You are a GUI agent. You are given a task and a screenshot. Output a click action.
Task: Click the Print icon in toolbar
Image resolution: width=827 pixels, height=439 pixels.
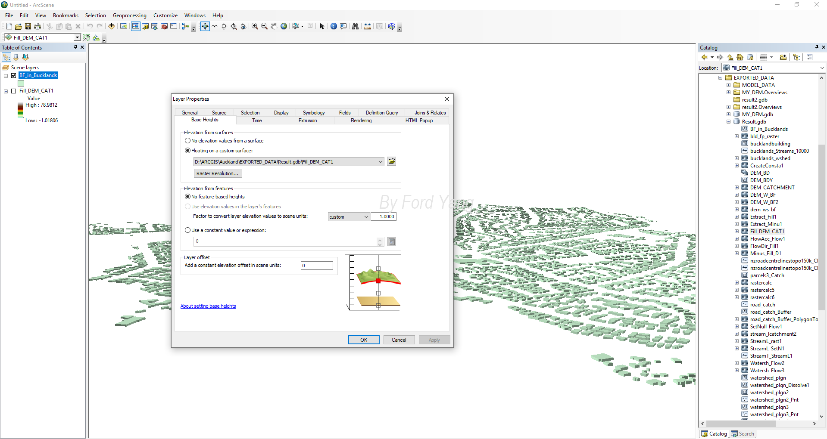point(37,26)
